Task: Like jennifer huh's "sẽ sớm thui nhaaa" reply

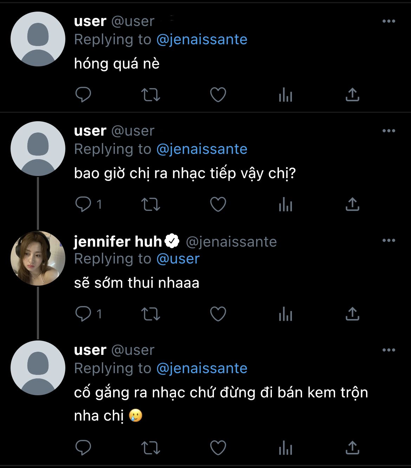Action: pyautogui.click(x=218, y=314)
